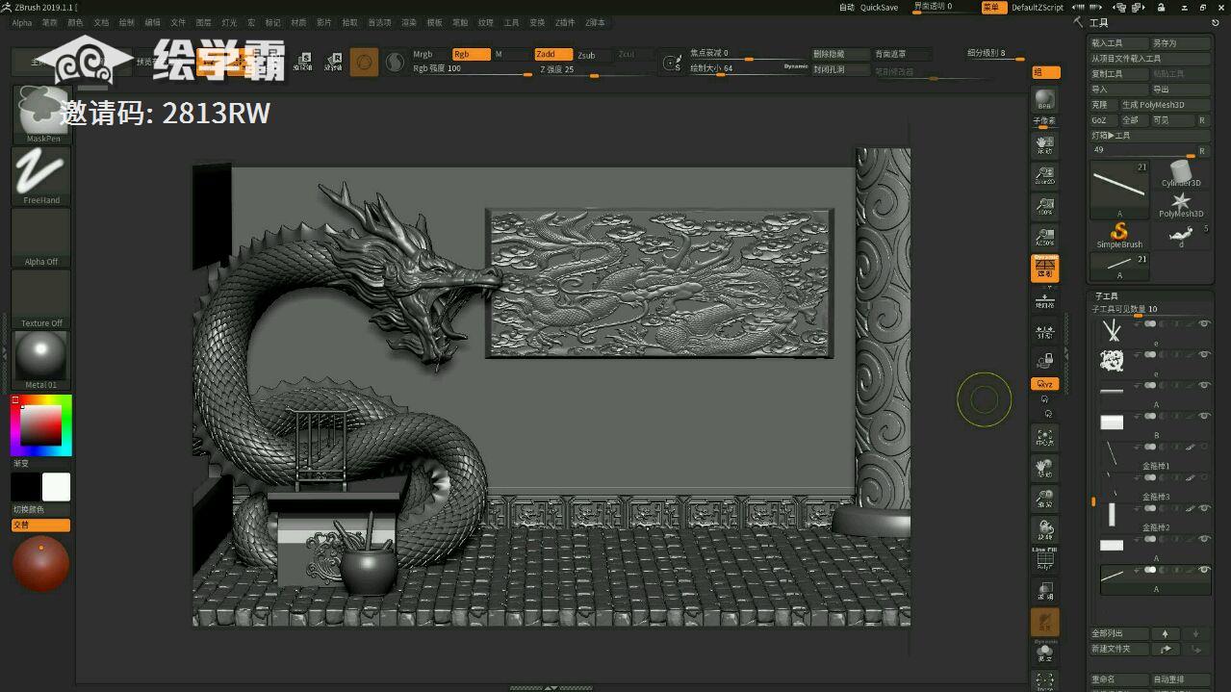Click the lock camera icon

tap(1044, 361)
